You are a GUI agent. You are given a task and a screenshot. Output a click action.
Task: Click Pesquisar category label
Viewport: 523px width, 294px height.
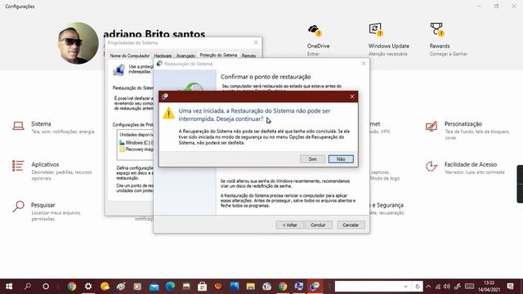[x=43, y=205]
